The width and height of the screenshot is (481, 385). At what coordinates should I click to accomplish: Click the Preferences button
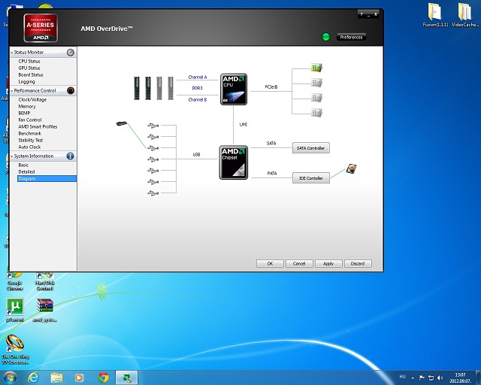click(351, 37)
